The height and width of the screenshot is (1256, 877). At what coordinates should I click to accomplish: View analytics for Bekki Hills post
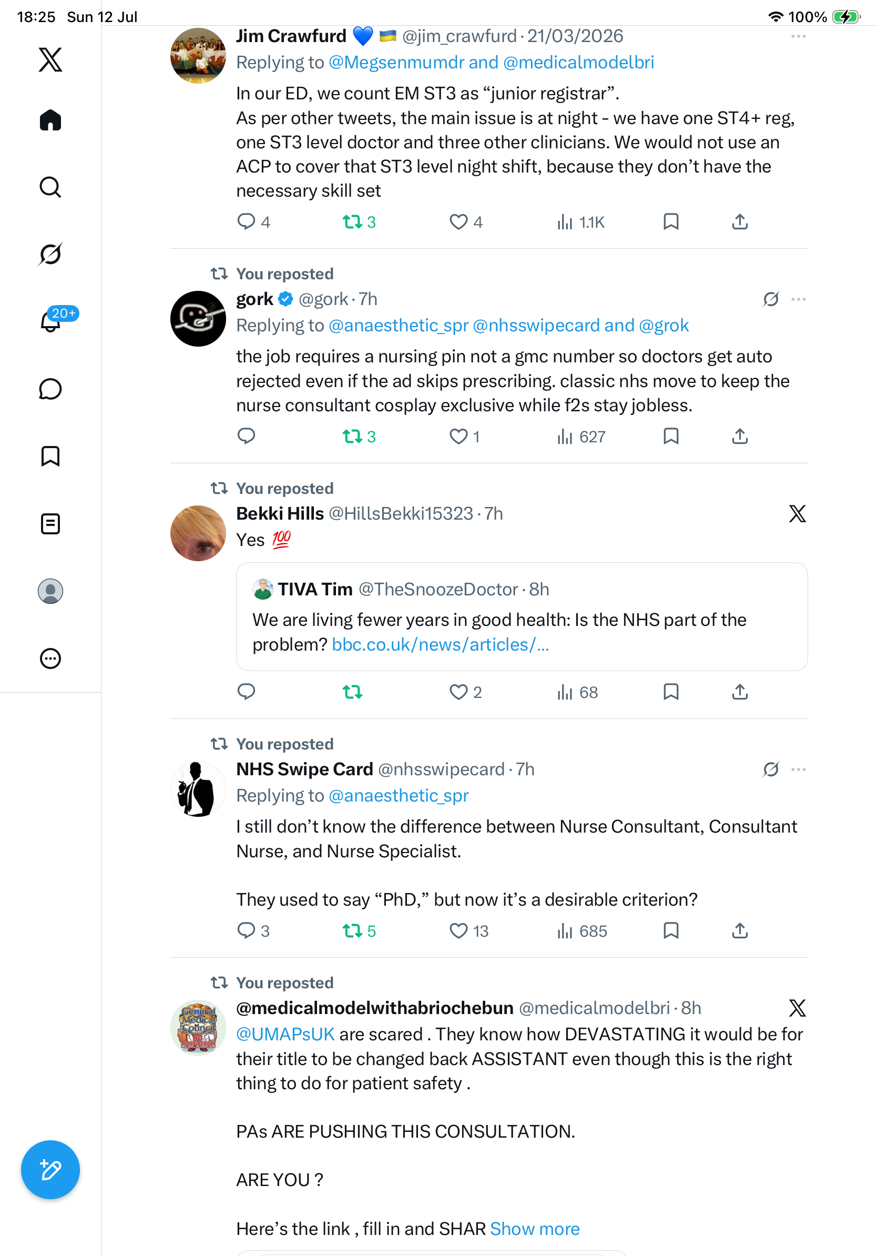coord(577,692)
